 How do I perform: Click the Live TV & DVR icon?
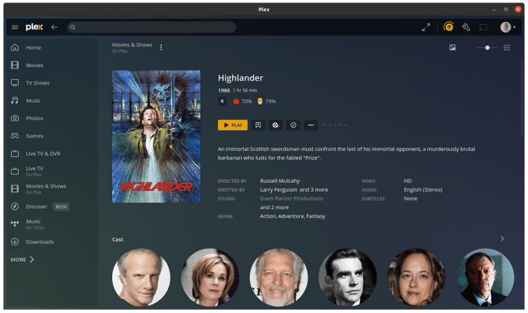coord(15,154)
